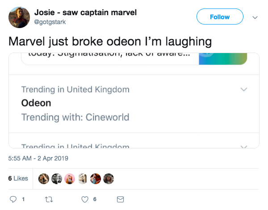The image size is (268, 210).
Task: View sixth liker's avatar
Action: pyautogui.click(x=109, y=178)
